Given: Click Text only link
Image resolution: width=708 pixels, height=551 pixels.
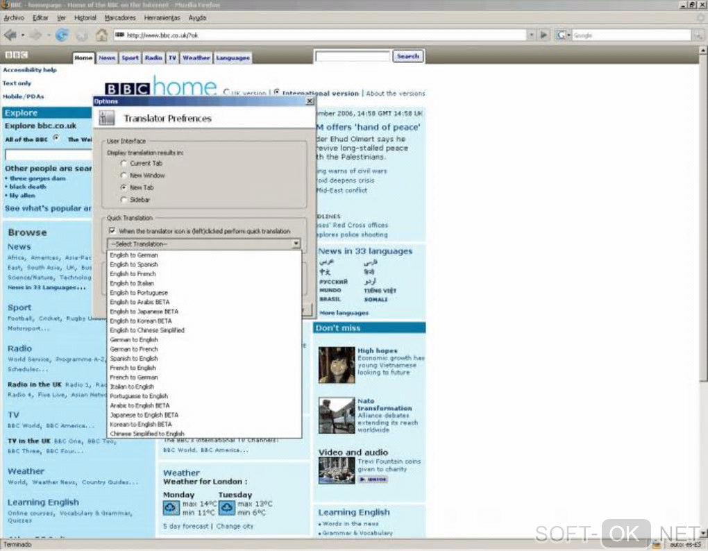Looking at the screenshot, I should coord(17,83).
